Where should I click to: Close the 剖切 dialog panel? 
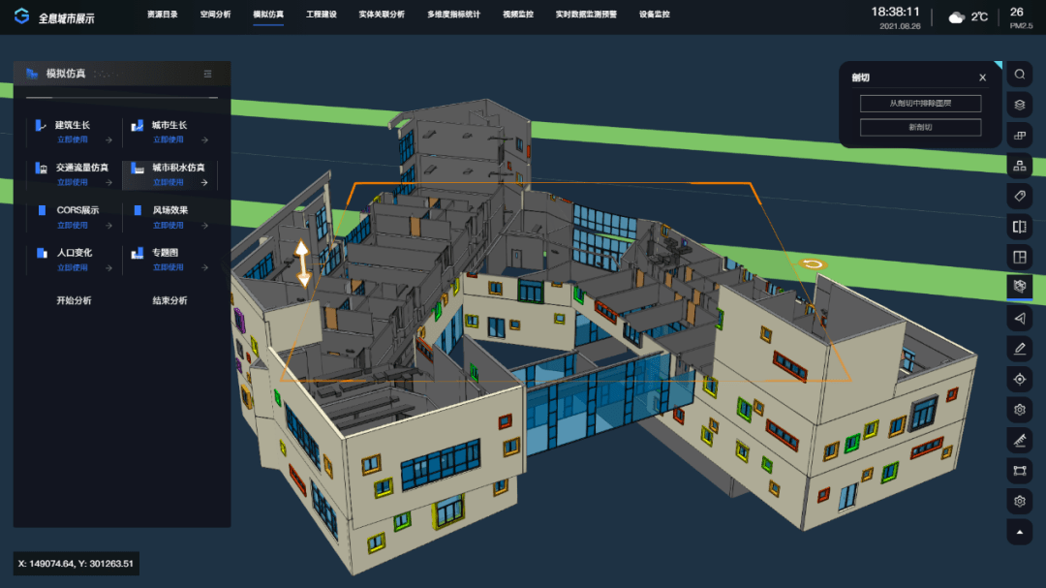tap(982, 77)
